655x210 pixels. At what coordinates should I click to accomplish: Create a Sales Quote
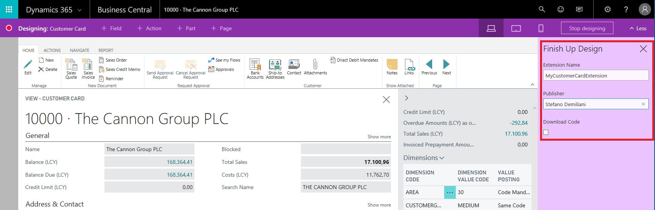(x=71, y=69)
